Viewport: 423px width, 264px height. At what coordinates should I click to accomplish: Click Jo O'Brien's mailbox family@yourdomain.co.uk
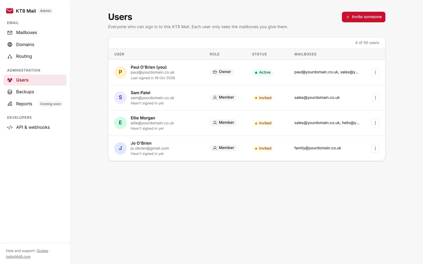(x=318, y=148)
